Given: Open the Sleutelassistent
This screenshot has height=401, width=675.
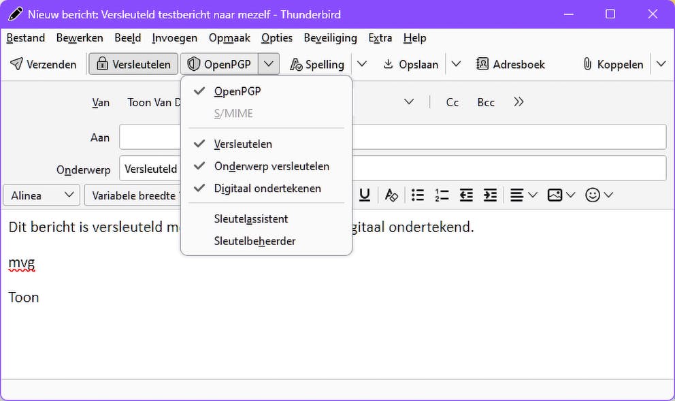Looking at the screenshot, I should pyautogui.click(x=267, y=219).
